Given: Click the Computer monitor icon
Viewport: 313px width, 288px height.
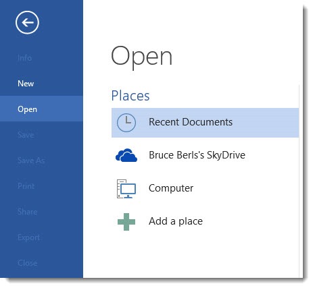Looking at the screenshot, I should point(126,188).
